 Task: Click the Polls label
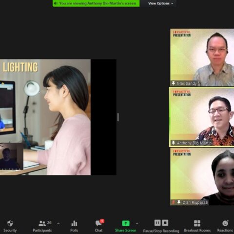(x=74, y=231)
